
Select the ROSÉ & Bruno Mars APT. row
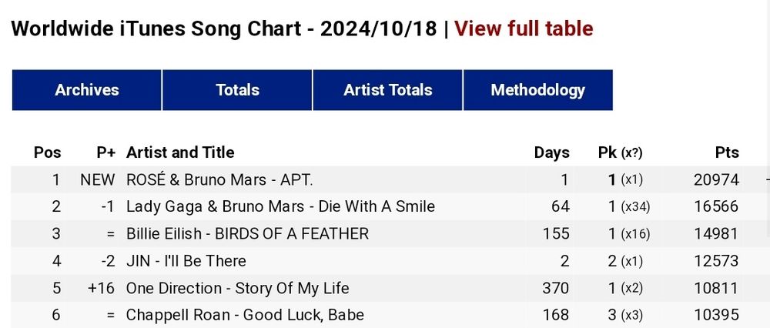coord(219,180)
